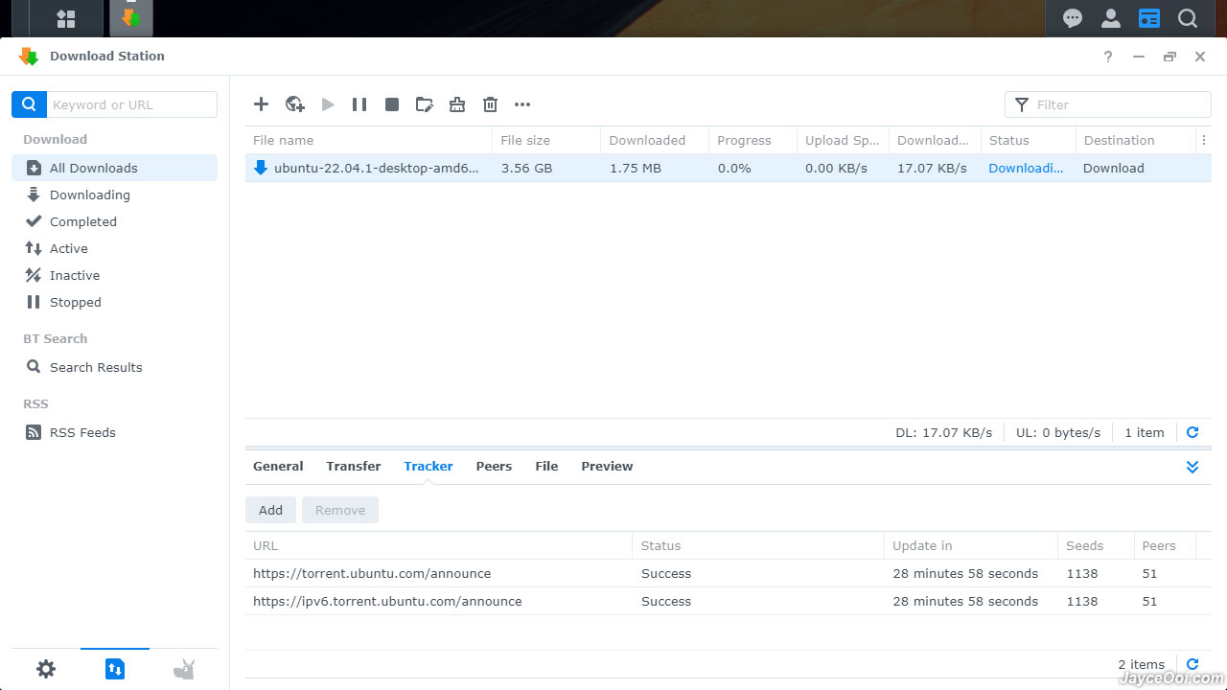Image resolution: width=1227 pixels, height=690 pixels.
Task: Click the blue arrow icon of ubuntu task
Action: pyautogui.click(x=261, y=168)
